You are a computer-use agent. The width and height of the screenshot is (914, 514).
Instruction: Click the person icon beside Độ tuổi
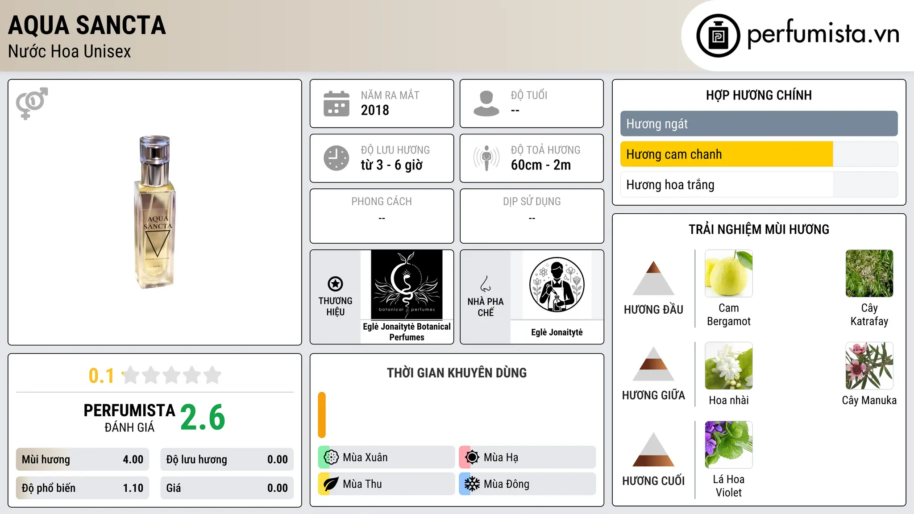(x=486, y=104)
